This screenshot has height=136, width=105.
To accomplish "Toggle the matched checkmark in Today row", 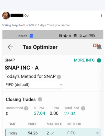I will click(52, 133).
